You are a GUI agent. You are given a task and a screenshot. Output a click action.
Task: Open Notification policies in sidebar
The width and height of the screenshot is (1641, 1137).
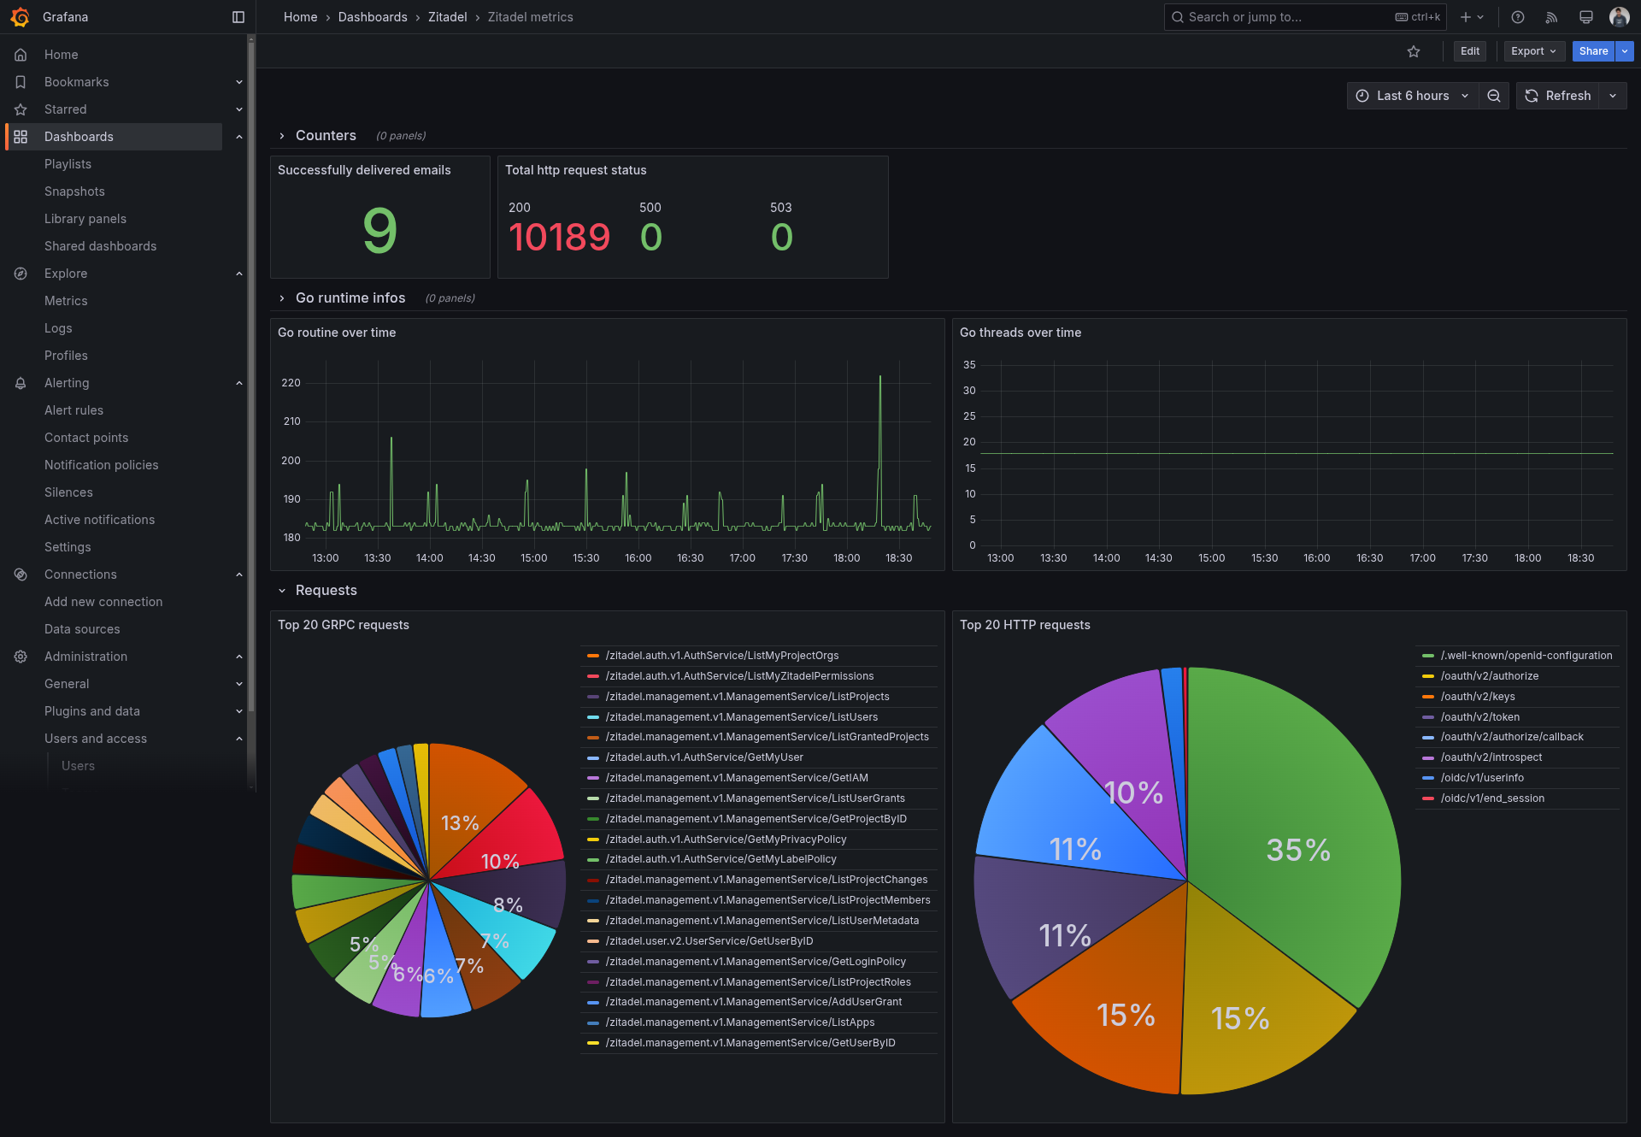102,465
